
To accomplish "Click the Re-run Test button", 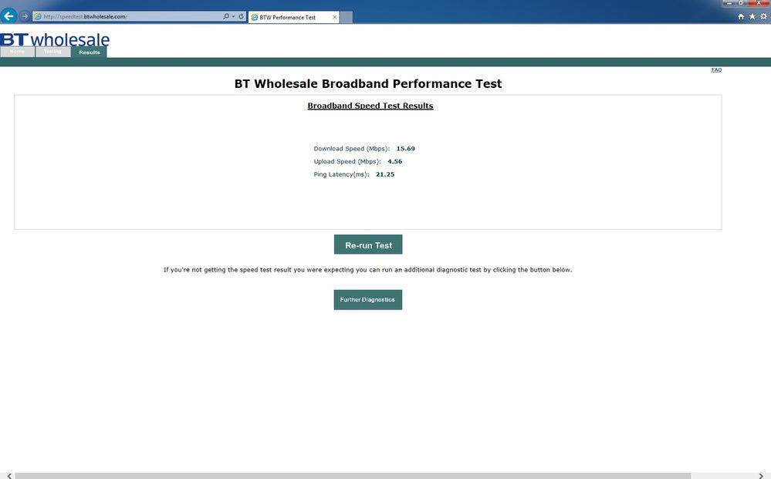I will (368, 245).
